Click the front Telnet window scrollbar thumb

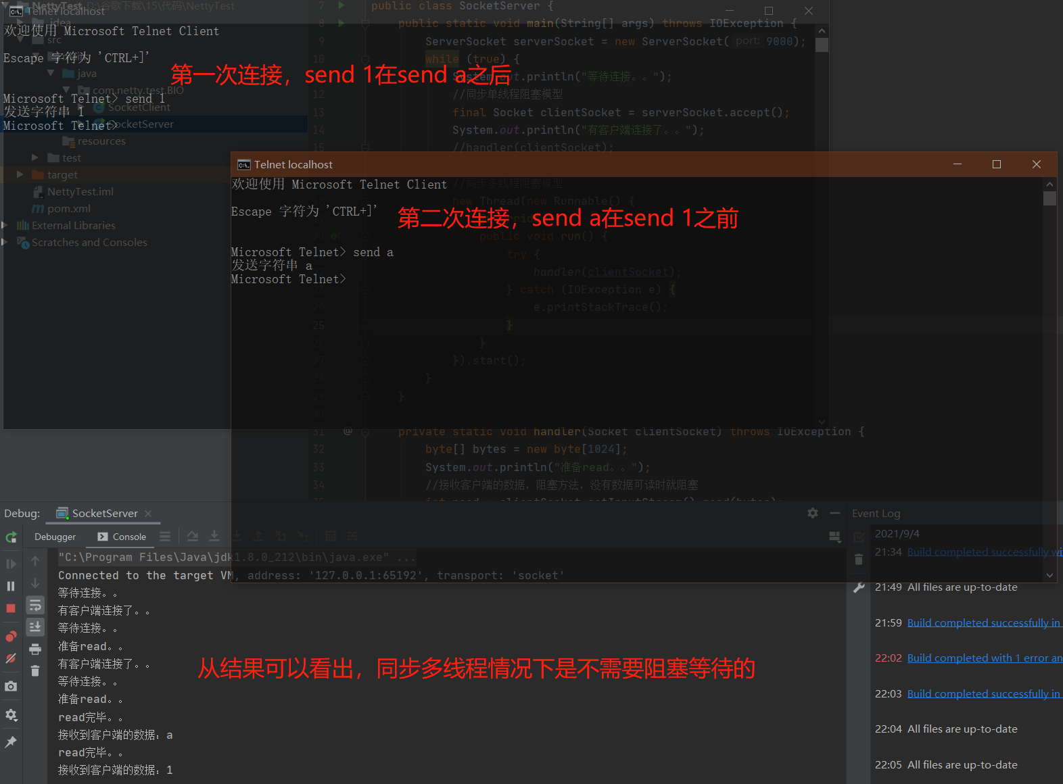(1049, 198)
